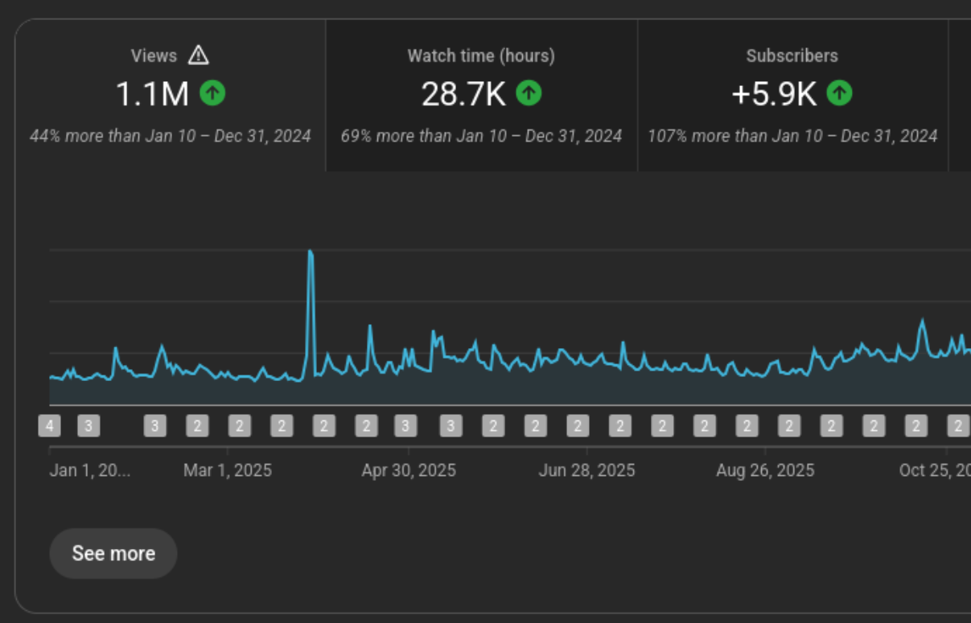Click the rightmost "2" marker near Oct 25
Image resolution: width=971 pixels, height=623 pixels.
[958, 425]
